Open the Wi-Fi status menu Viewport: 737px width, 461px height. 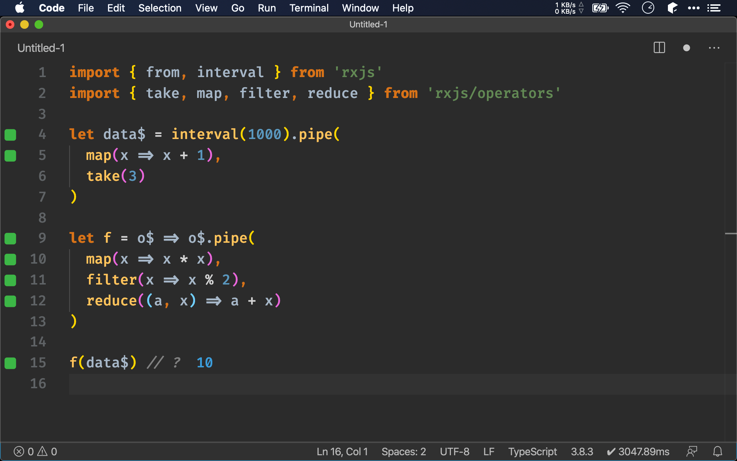(x=623, y=8)
